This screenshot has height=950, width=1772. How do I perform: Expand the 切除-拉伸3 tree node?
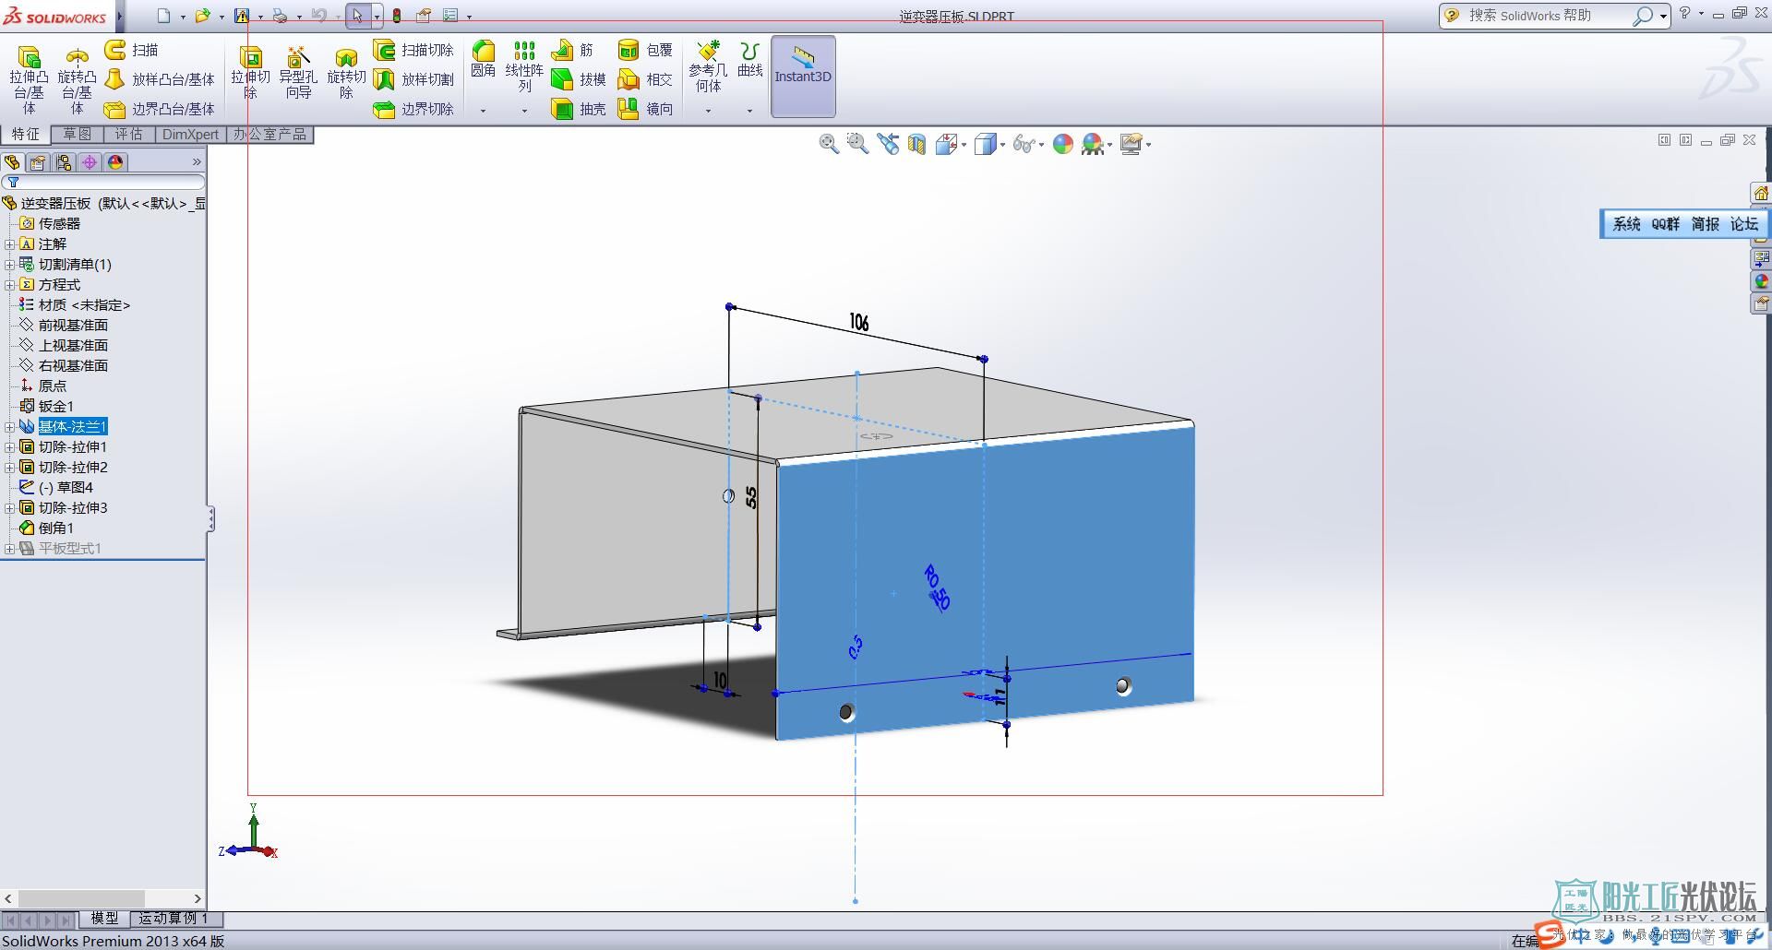pyautogui.click(x=9, y=508)
